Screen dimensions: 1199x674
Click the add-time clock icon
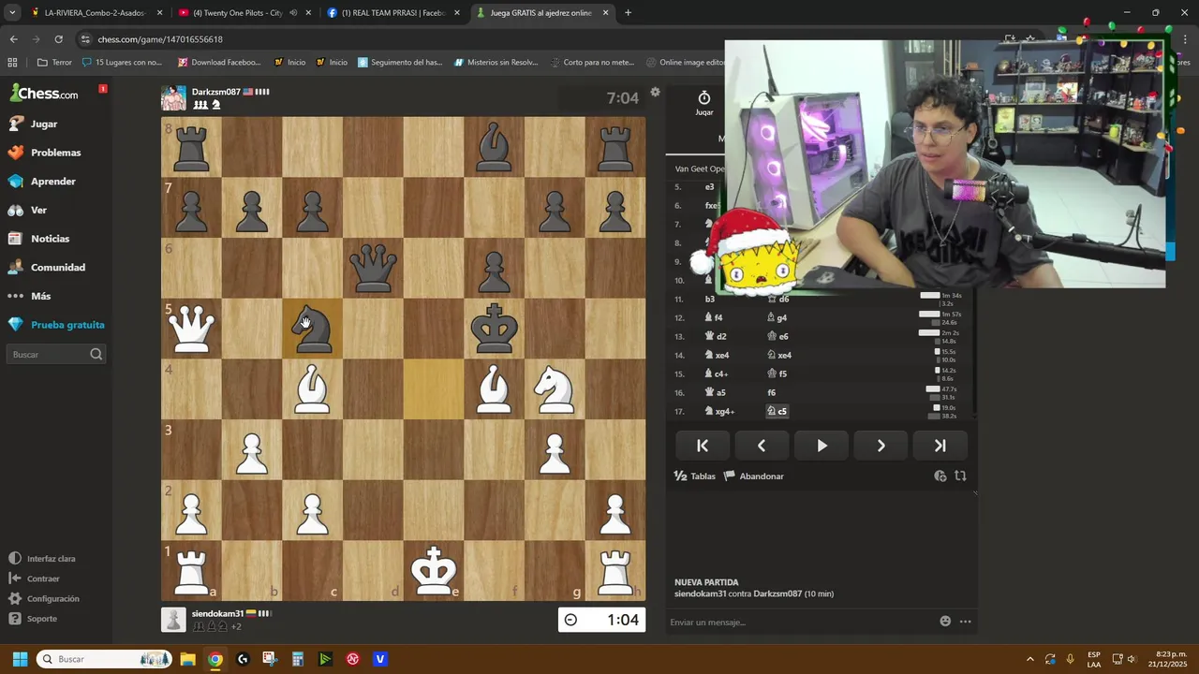940,476
